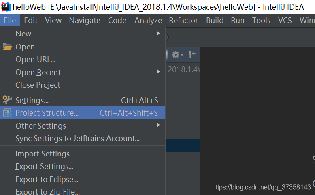Screen dimensions: 315x195
Task: Click the IntelliJ IDEA logo in title bar
Action: coord(6,7)
